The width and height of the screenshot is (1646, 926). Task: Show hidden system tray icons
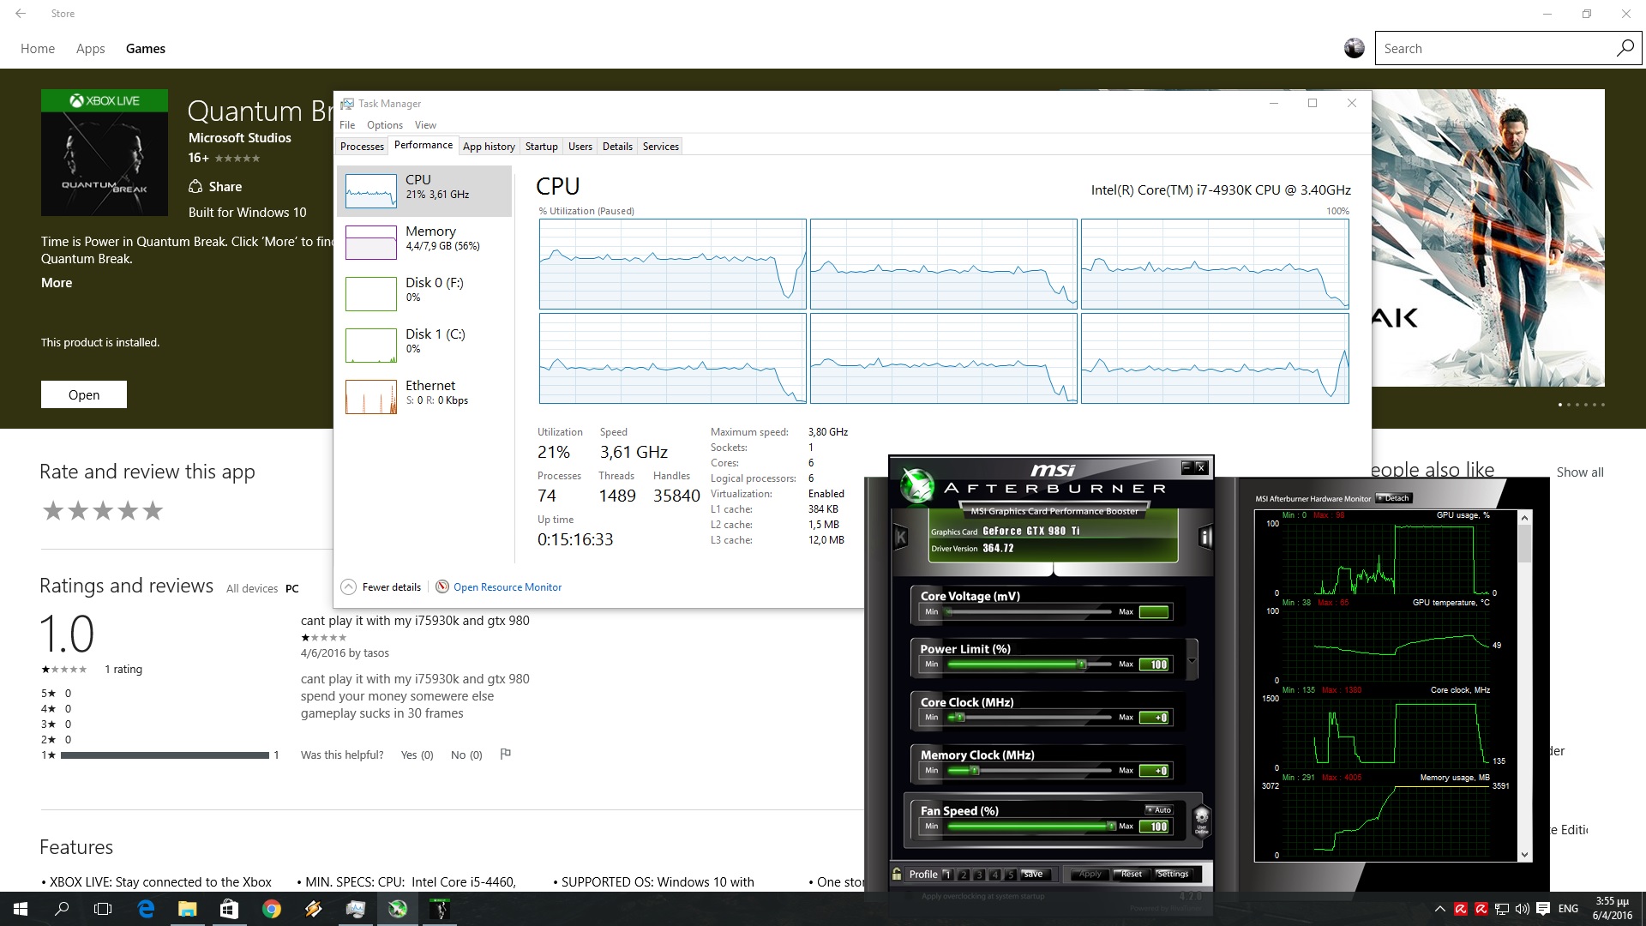[x=1439, y=909]
